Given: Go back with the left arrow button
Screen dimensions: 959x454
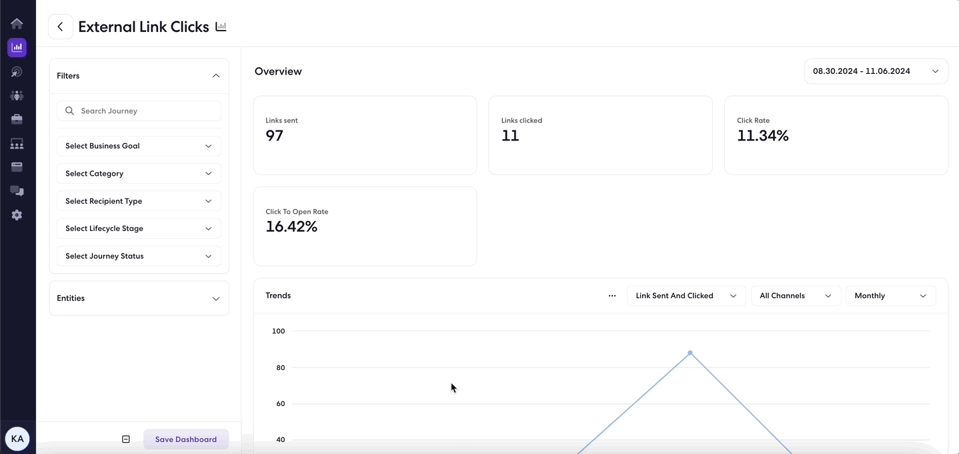Looking at the screenshot, I should tap(61, 27).
